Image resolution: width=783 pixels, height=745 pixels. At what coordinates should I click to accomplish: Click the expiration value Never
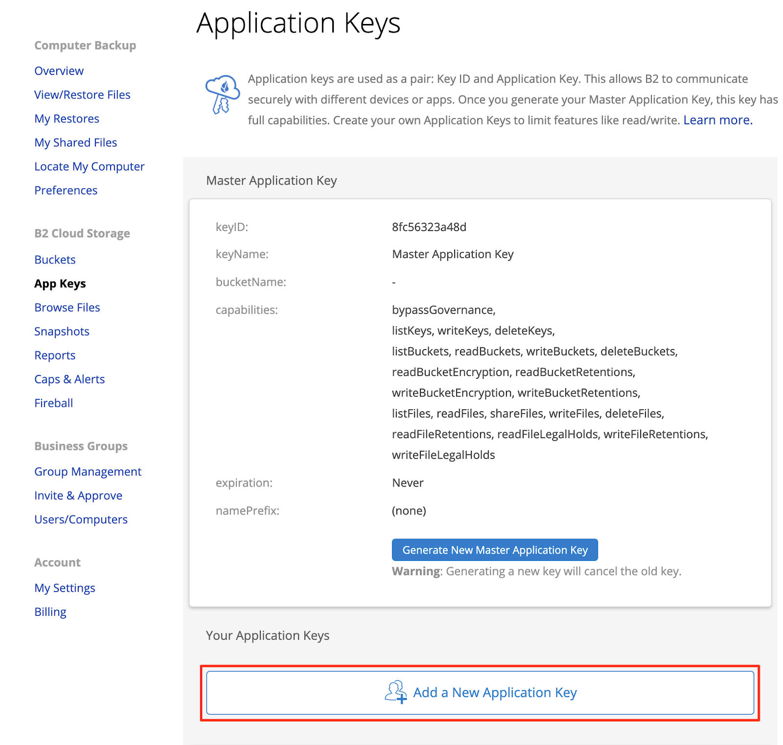(408, 483)
